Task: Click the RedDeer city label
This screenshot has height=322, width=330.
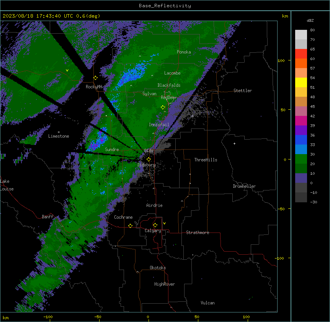Action: 169,98
